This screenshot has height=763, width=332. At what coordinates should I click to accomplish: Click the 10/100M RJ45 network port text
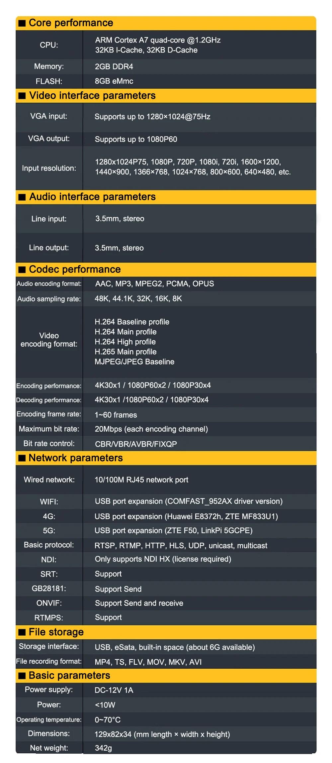click(x=141, y=480)
